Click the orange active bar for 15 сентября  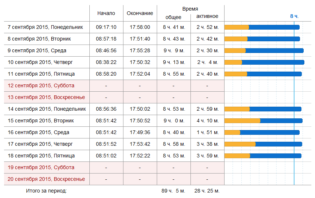coord(242,121)
